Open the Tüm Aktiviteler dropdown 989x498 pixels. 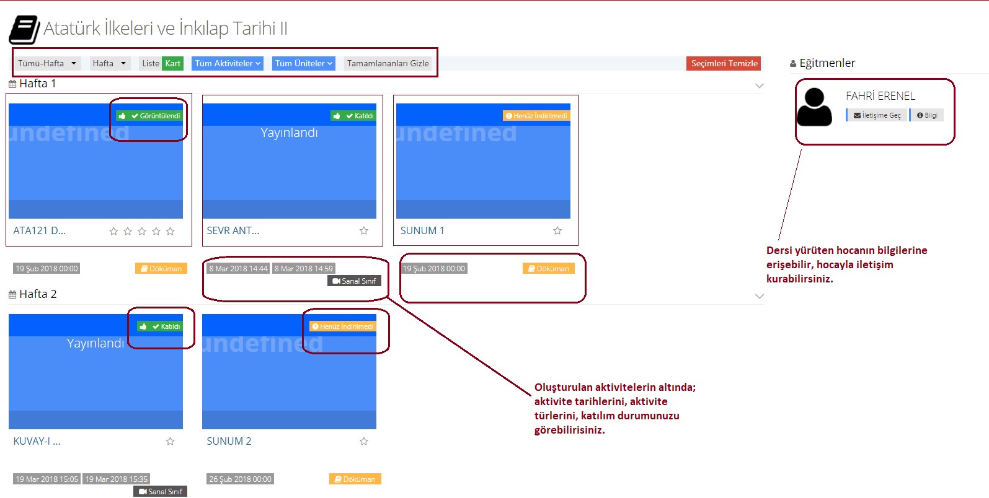tap(228, 63)
